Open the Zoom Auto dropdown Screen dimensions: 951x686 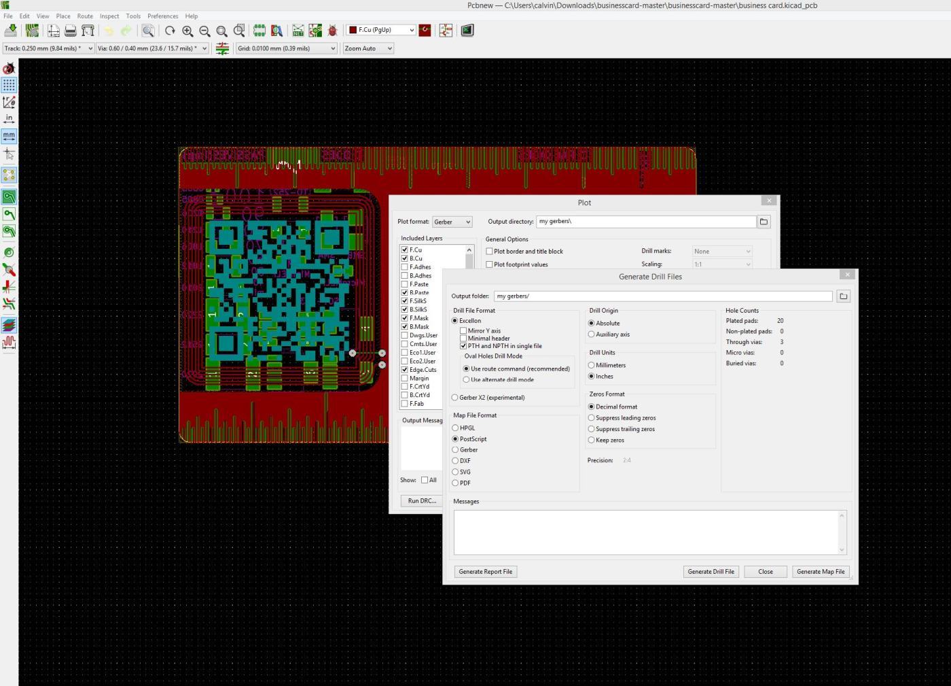click(x=368, y=48)
